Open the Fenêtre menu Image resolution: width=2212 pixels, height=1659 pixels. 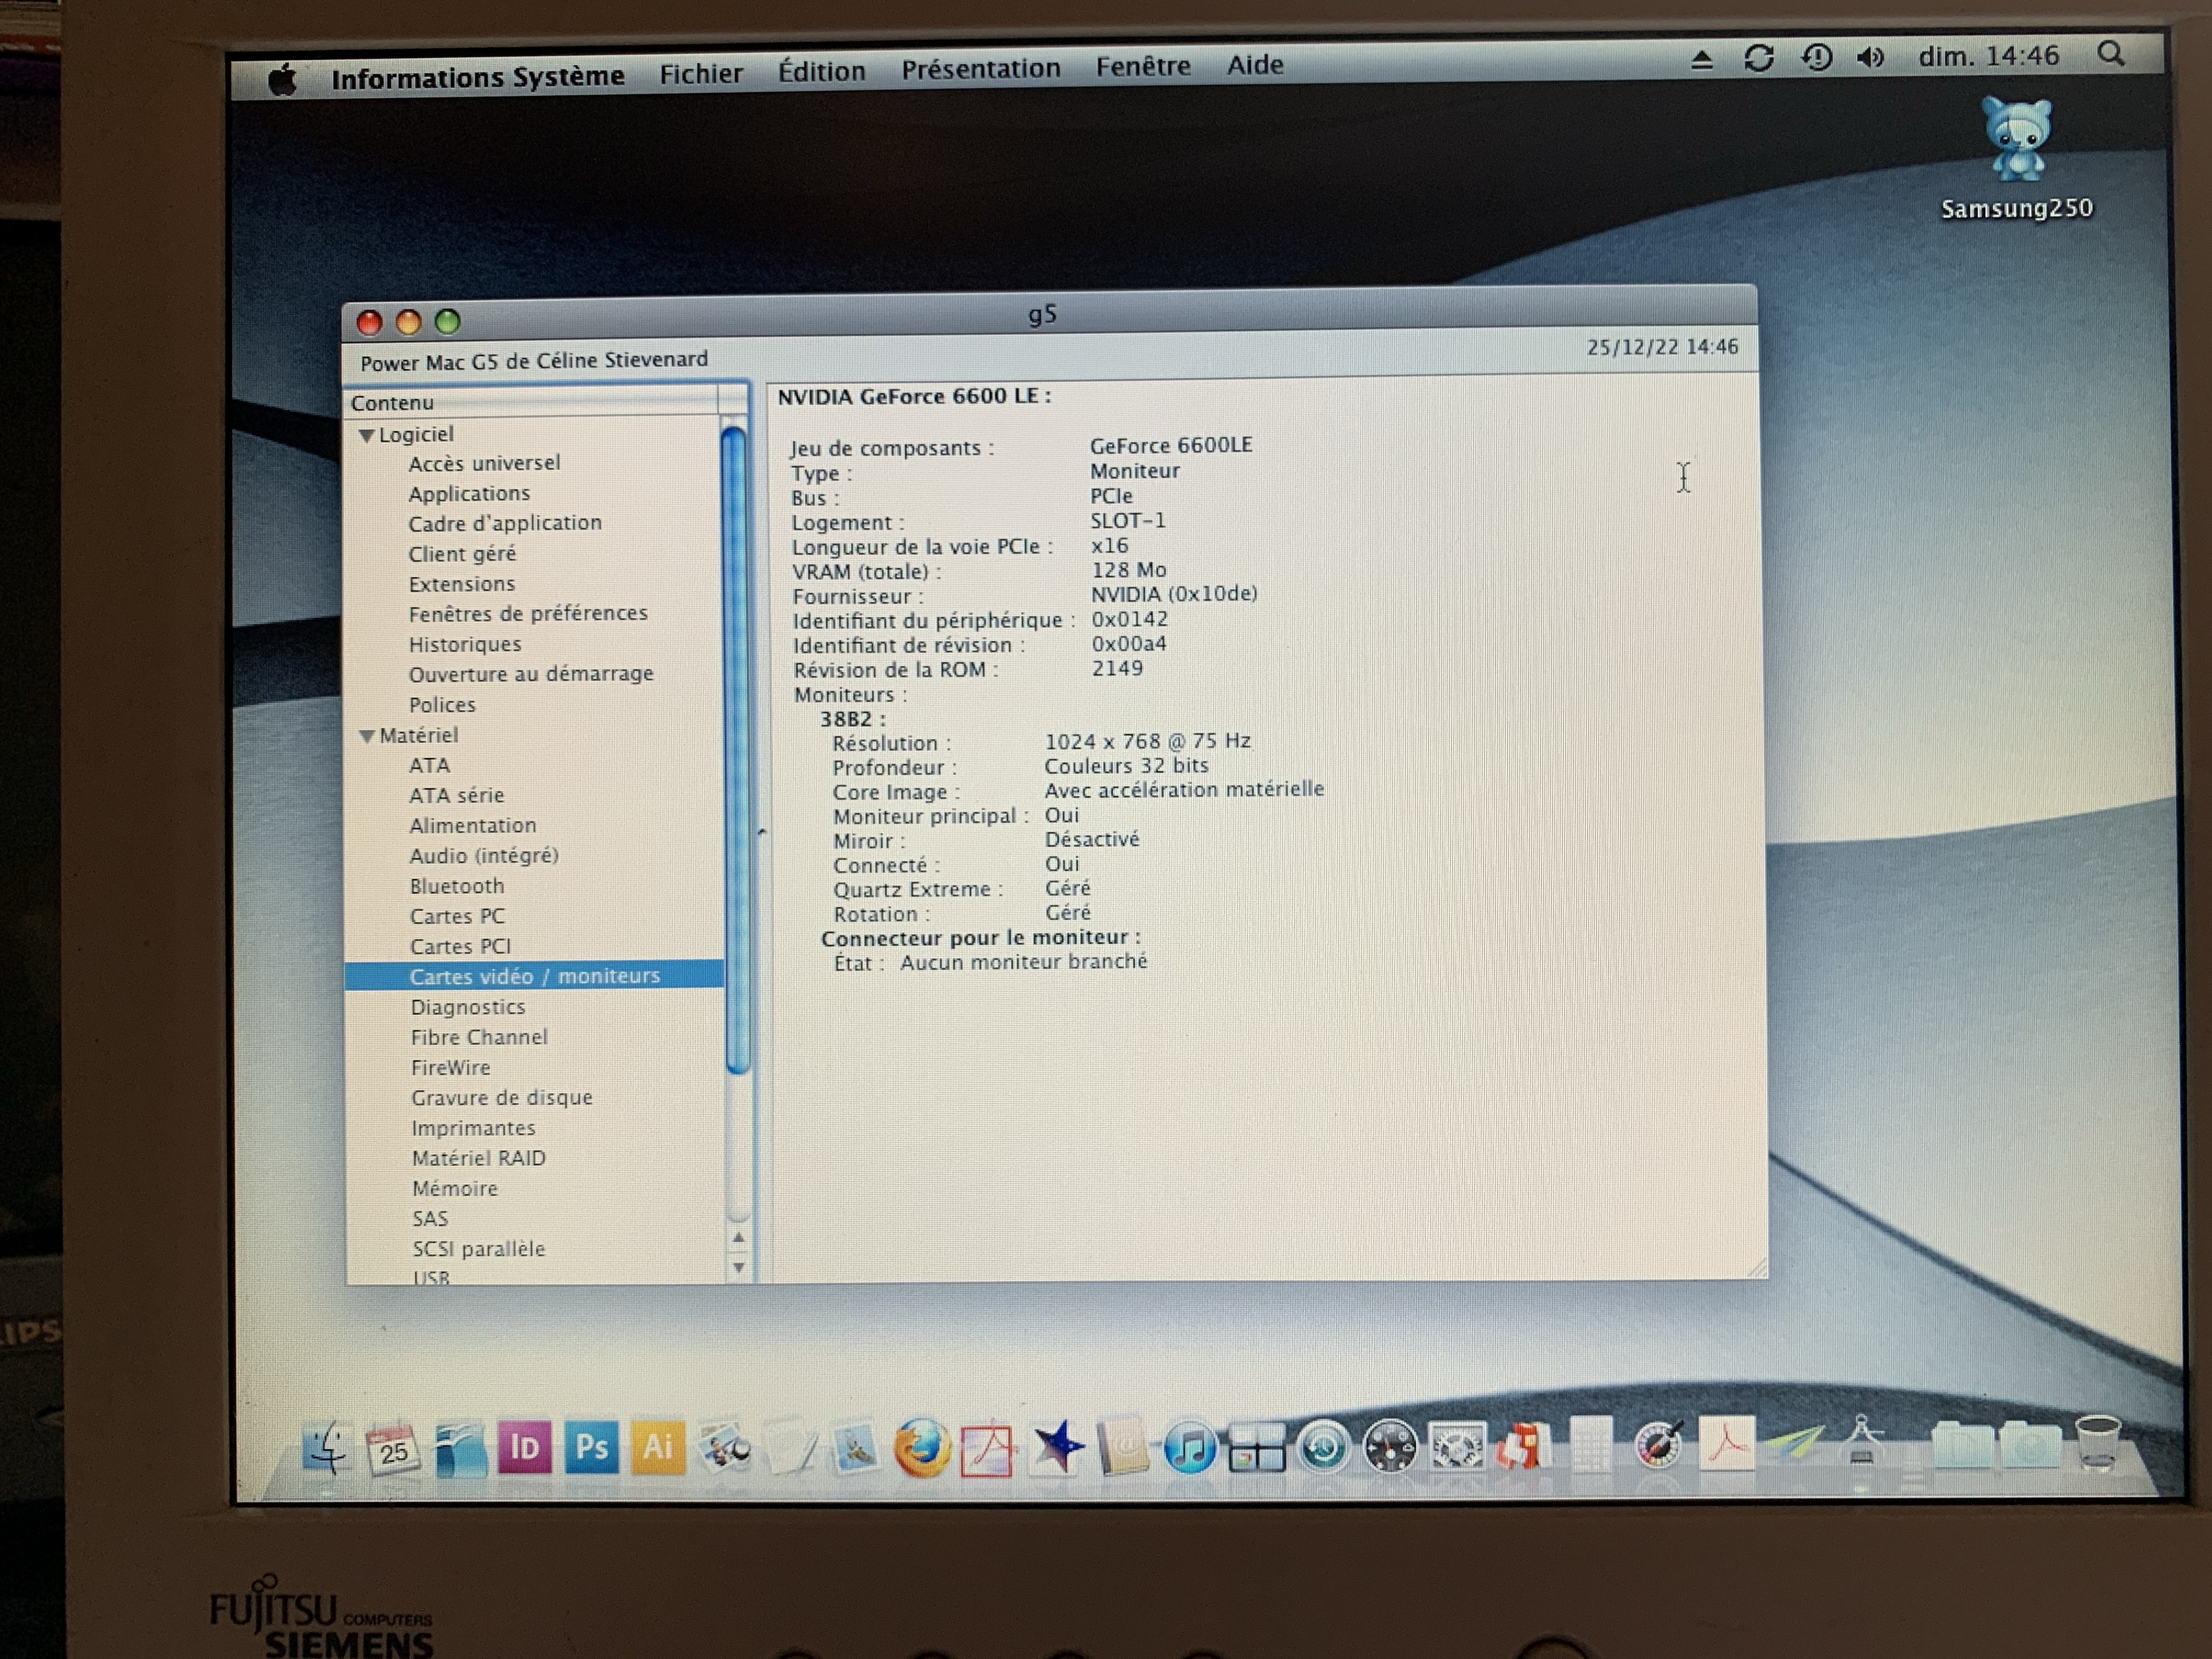pyautogui.click(x=1143, y=66)
